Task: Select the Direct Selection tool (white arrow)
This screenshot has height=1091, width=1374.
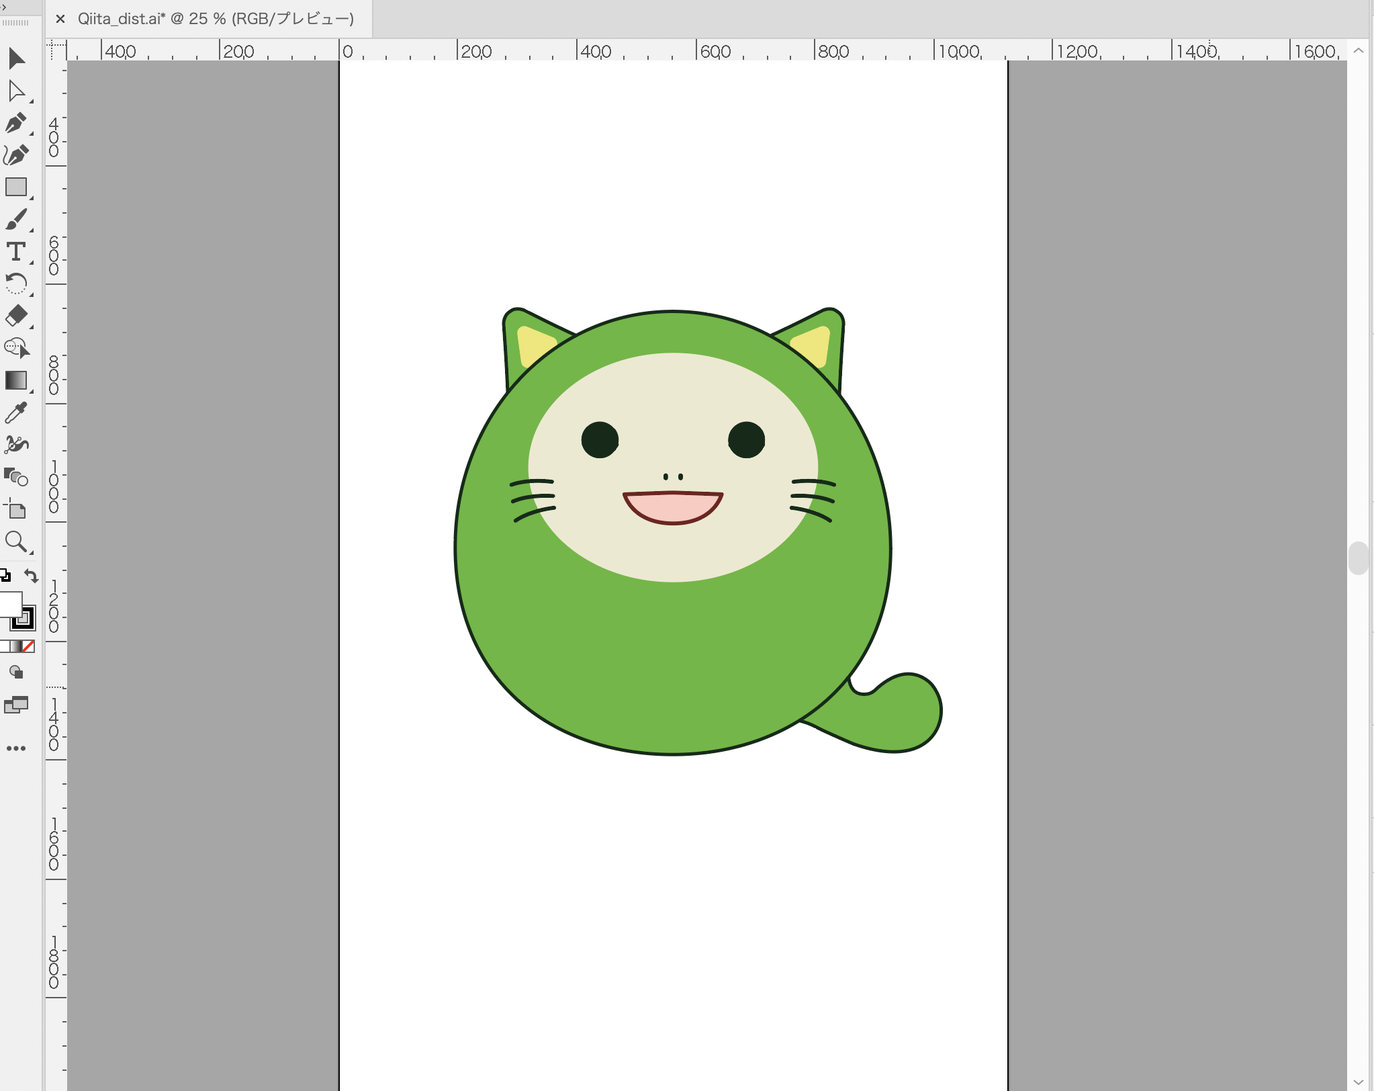Action: coord(17,91)
